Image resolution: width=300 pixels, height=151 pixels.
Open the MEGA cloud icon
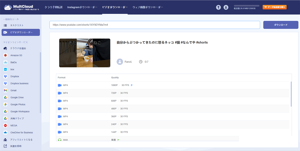(x=5, y=125)
